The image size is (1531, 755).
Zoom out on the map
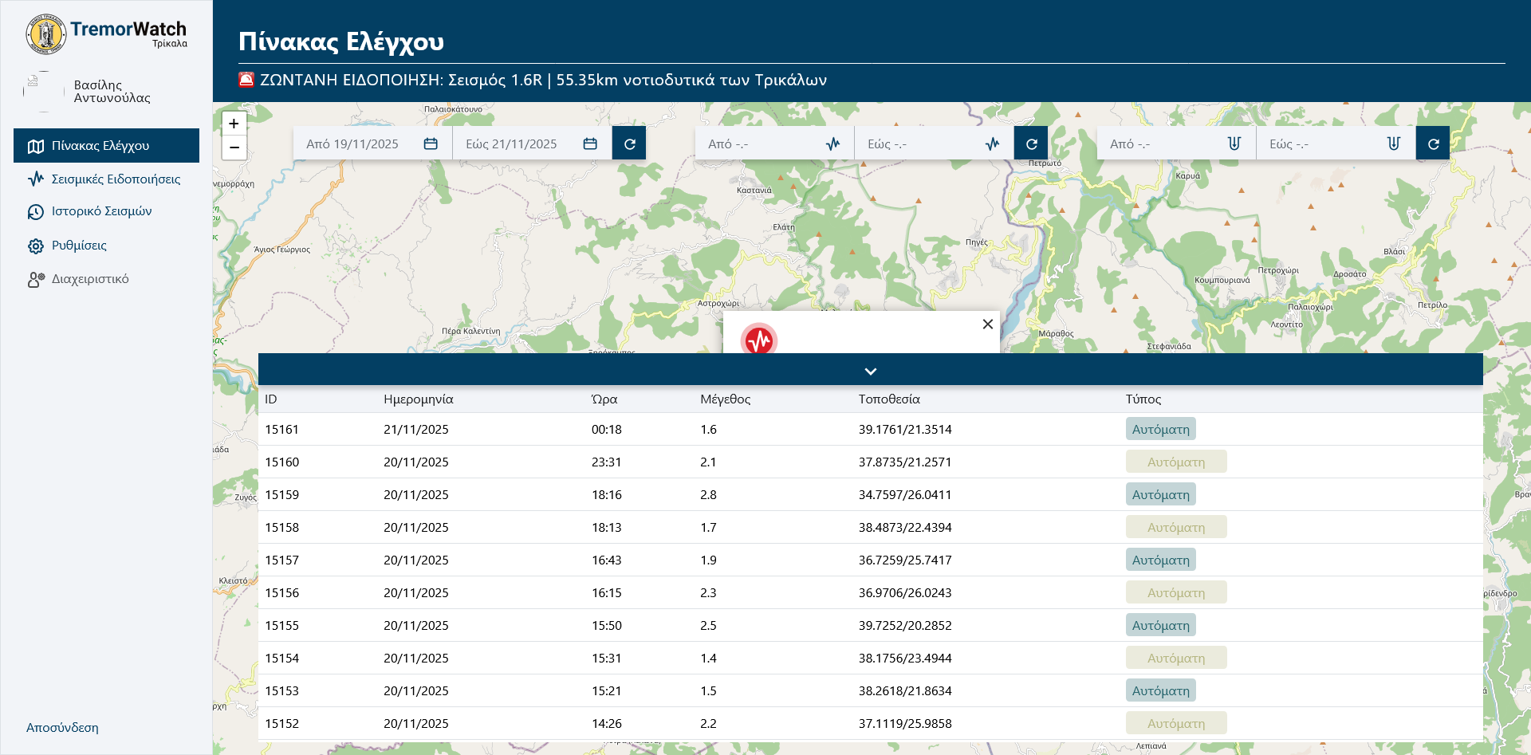point(234,147)
